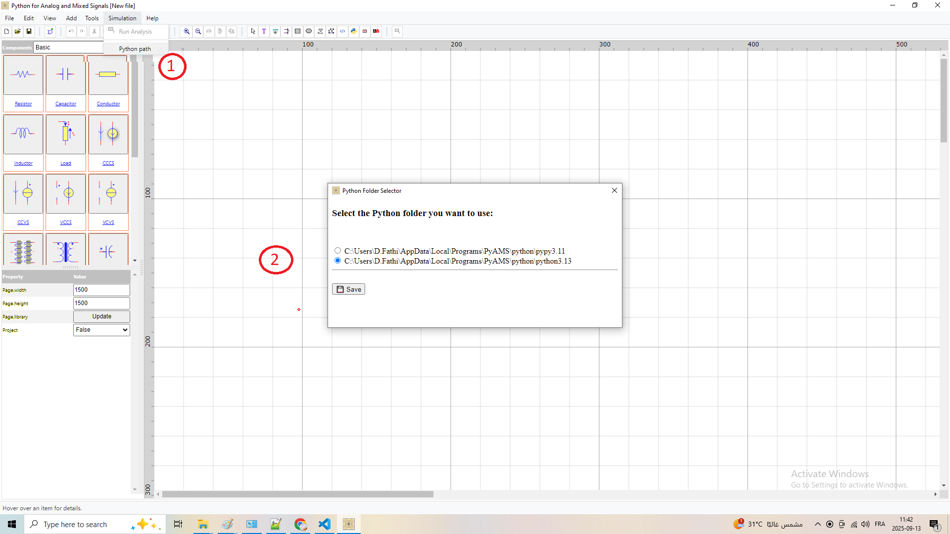Open the Project False dropdown
The height and width of the screenshot is (534, 950).
[x=101, y=330]
